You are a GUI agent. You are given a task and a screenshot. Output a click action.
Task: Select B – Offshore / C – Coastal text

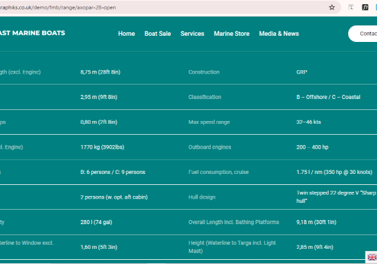[328, 97]
